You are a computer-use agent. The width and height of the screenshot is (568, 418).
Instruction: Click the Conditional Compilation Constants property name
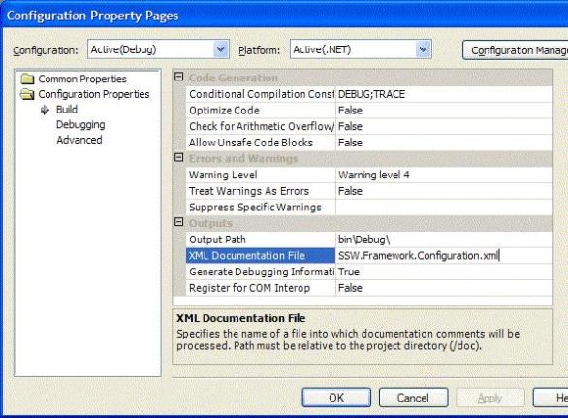[x=261, y=94]
